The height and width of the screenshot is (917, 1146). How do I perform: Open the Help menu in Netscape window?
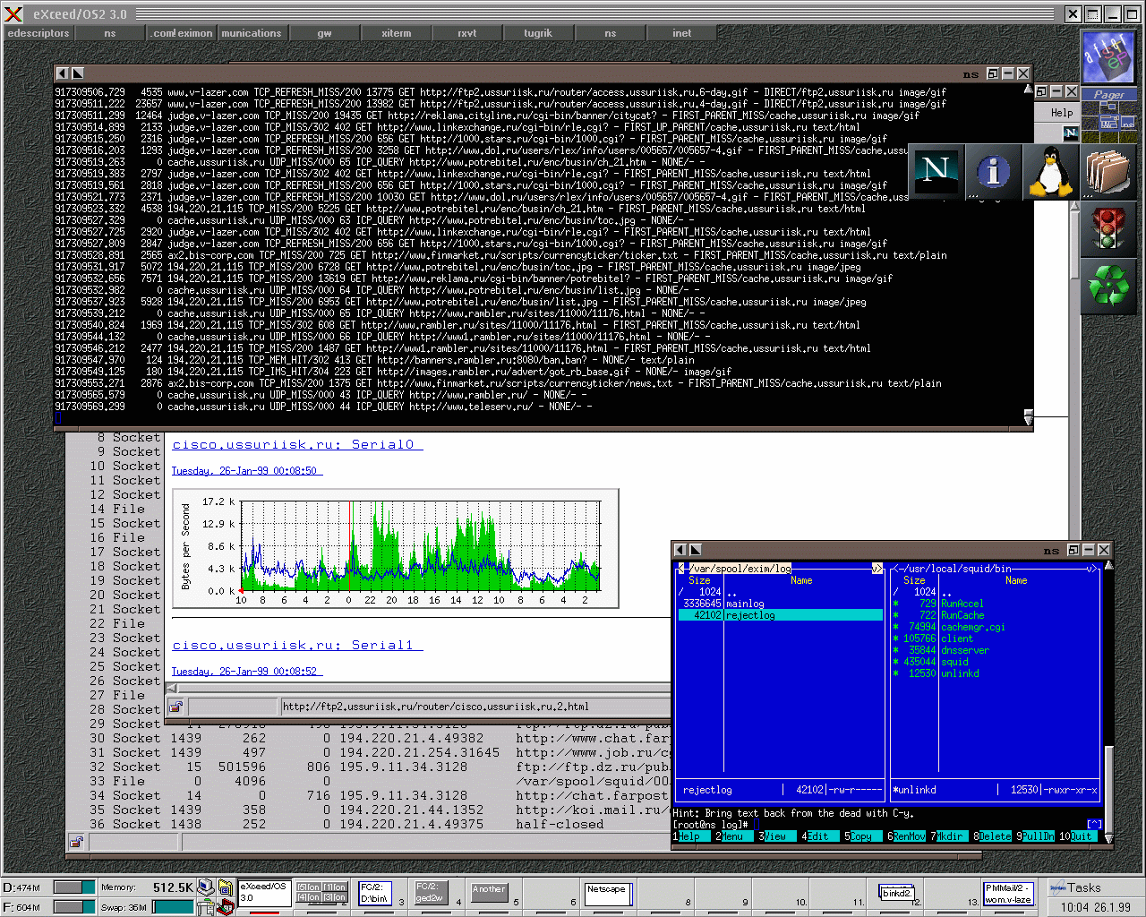[x=1062, y=113]
